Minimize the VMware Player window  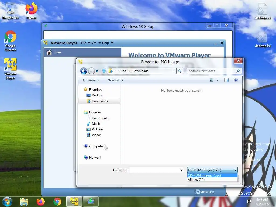pos(216,43)
